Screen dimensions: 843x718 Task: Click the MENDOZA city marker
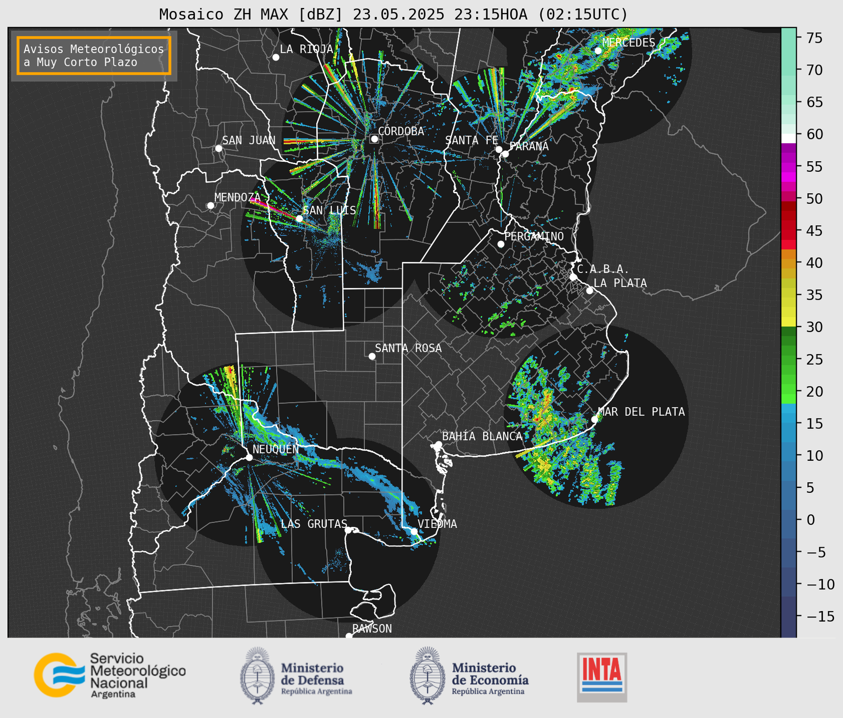[x=210, y=206]
